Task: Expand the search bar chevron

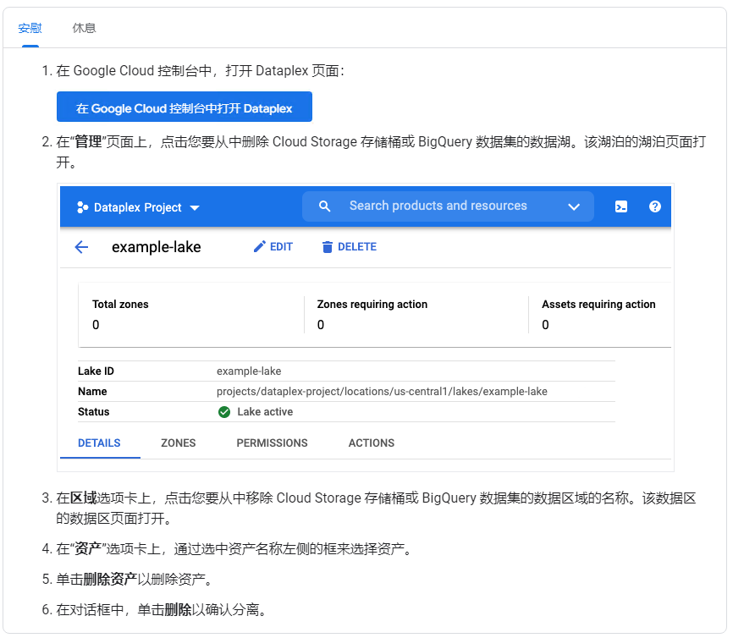Action: 574,206
